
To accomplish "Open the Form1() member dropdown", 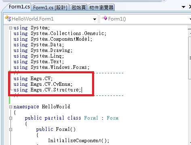I will tap(190, 19).
